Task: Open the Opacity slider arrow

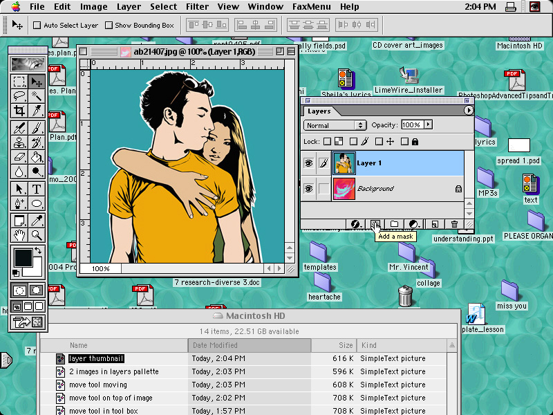Action: (x=429, y=124)
